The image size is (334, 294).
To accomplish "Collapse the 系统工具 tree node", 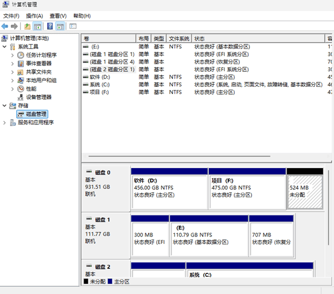I will [5, 47].
